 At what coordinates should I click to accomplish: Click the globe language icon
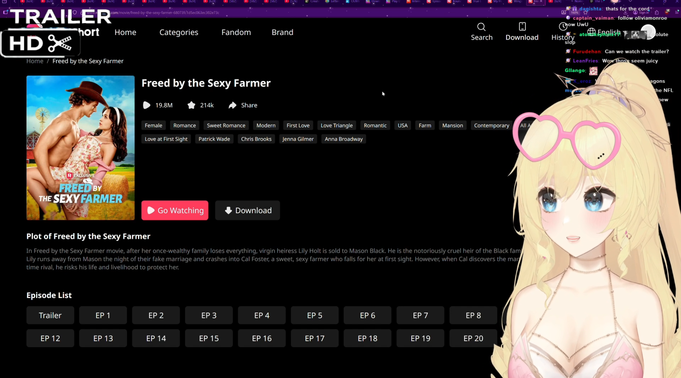click(591, 32)
